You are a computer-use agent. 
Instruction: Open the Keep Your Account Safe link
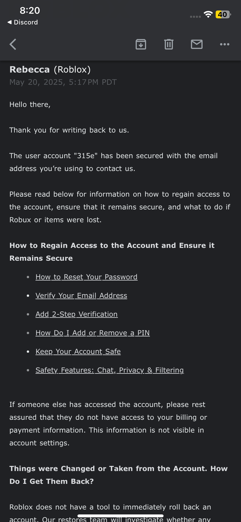78,352
